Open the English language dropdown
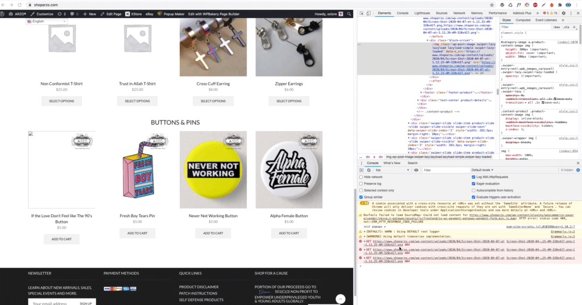 [x=47, y=22]
